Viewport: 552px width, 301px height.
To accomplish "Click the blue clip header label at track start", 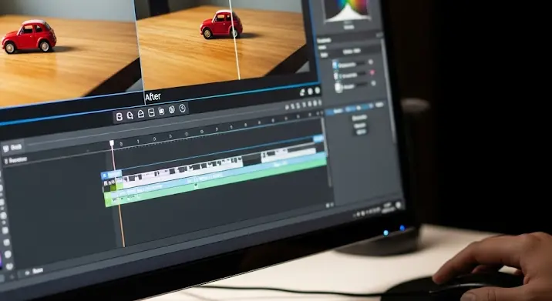I will 111,175.
